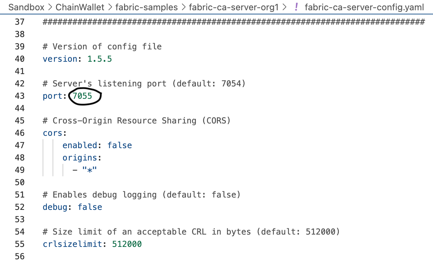Click version value 1.5.5

pos(100,59)
